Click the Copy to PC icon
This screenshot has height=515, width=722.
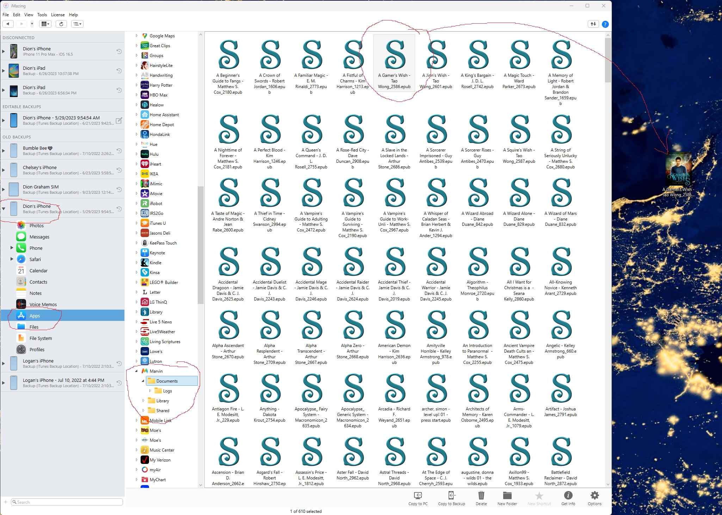[418, 496]
